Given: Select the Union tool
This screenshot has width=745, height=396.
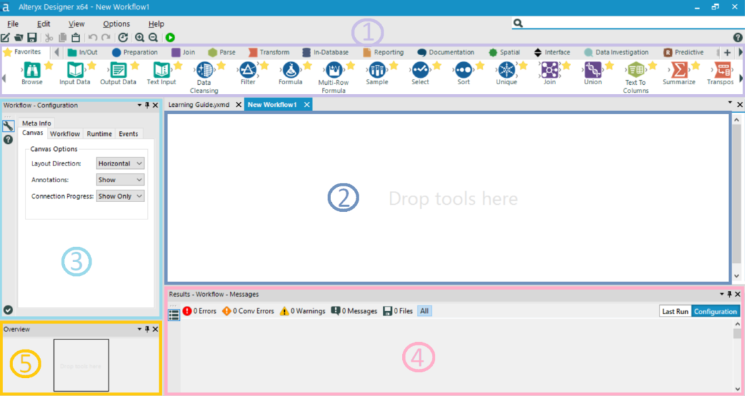Looking at the screenshot, I should tap(593, 70).
